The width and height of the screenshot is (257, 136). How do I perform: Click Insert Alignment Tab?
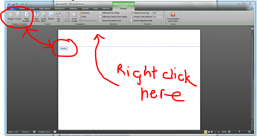tap(141, 21)
